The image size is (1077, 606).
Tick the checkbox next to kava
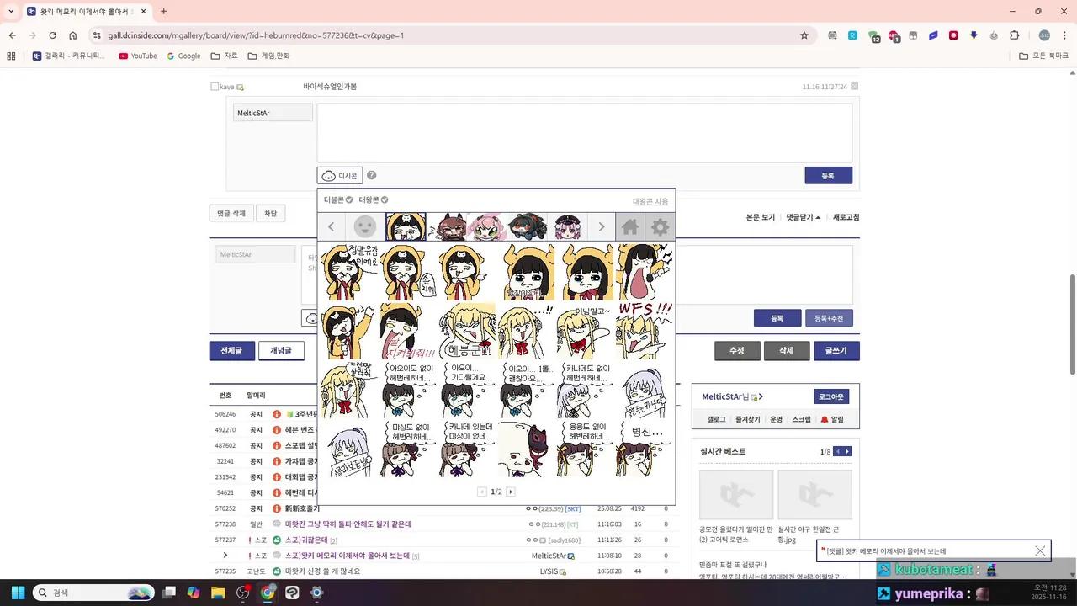(215, 87)
